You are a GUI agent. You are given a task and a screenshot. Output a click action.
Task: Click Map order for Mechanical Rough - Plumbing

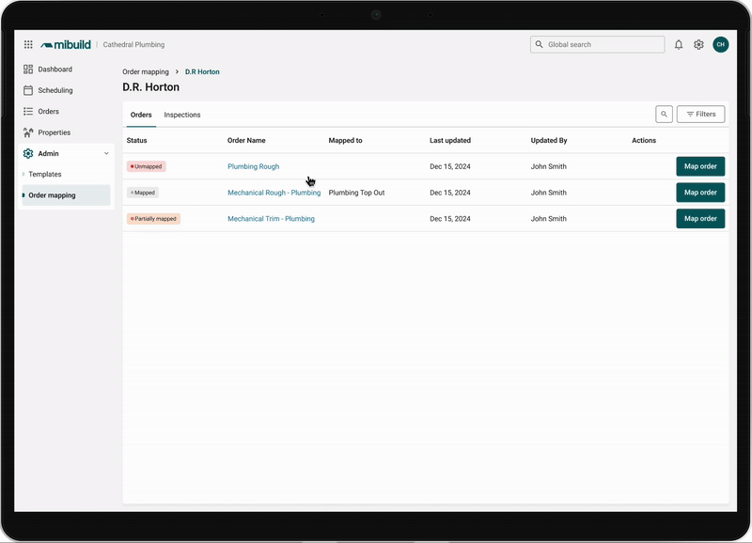[x=700, y=193]
